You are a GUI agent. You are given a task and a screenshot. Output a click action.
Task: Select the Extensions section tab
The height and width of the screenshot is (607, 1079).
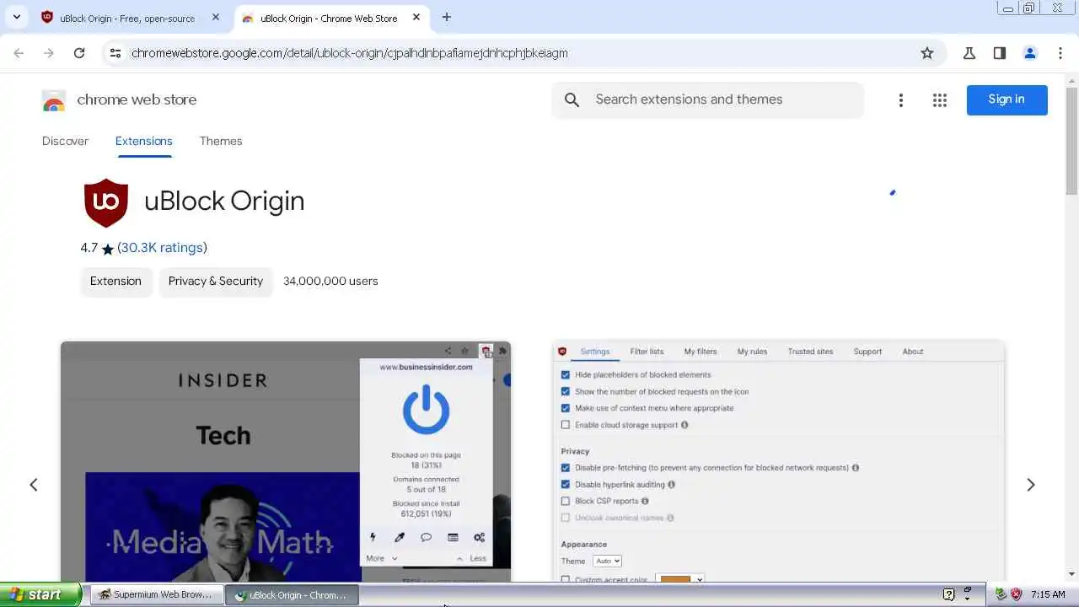(x=143, y=141)
